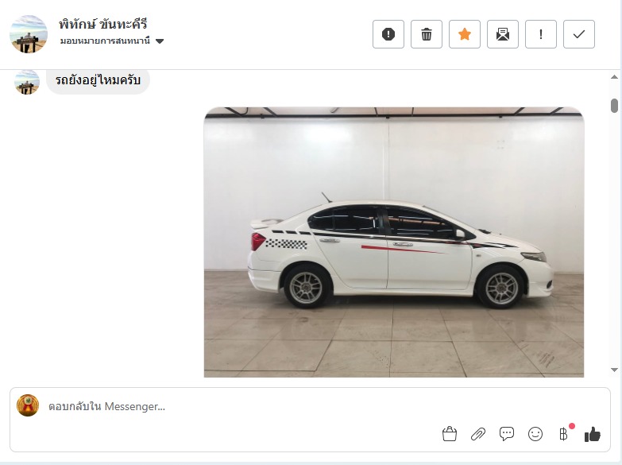Mark conversation done with the checkmark button
Screen dimensions: 622x465
point(579,34)
